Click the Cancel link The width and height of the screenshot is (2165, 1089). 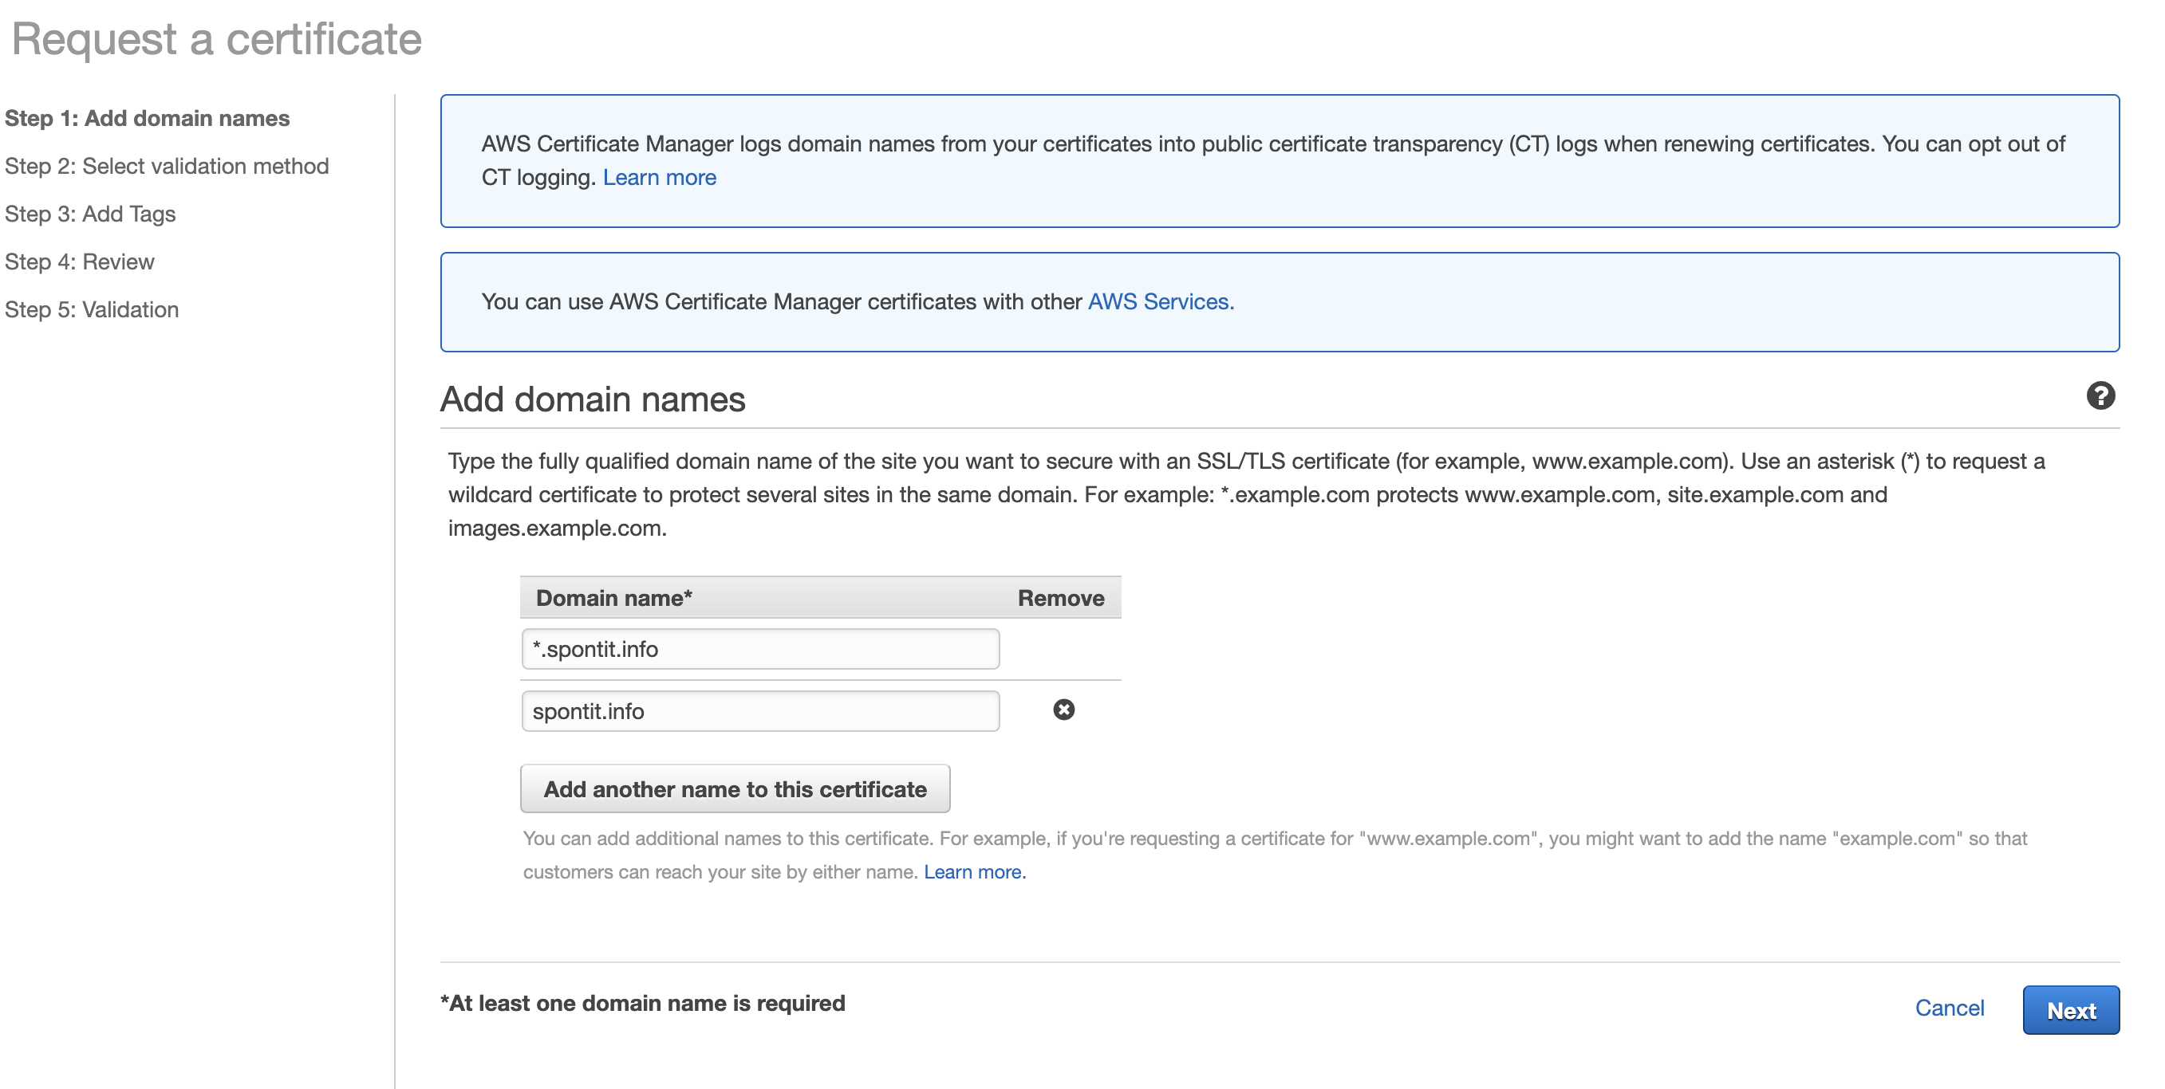[1948, 1008]
